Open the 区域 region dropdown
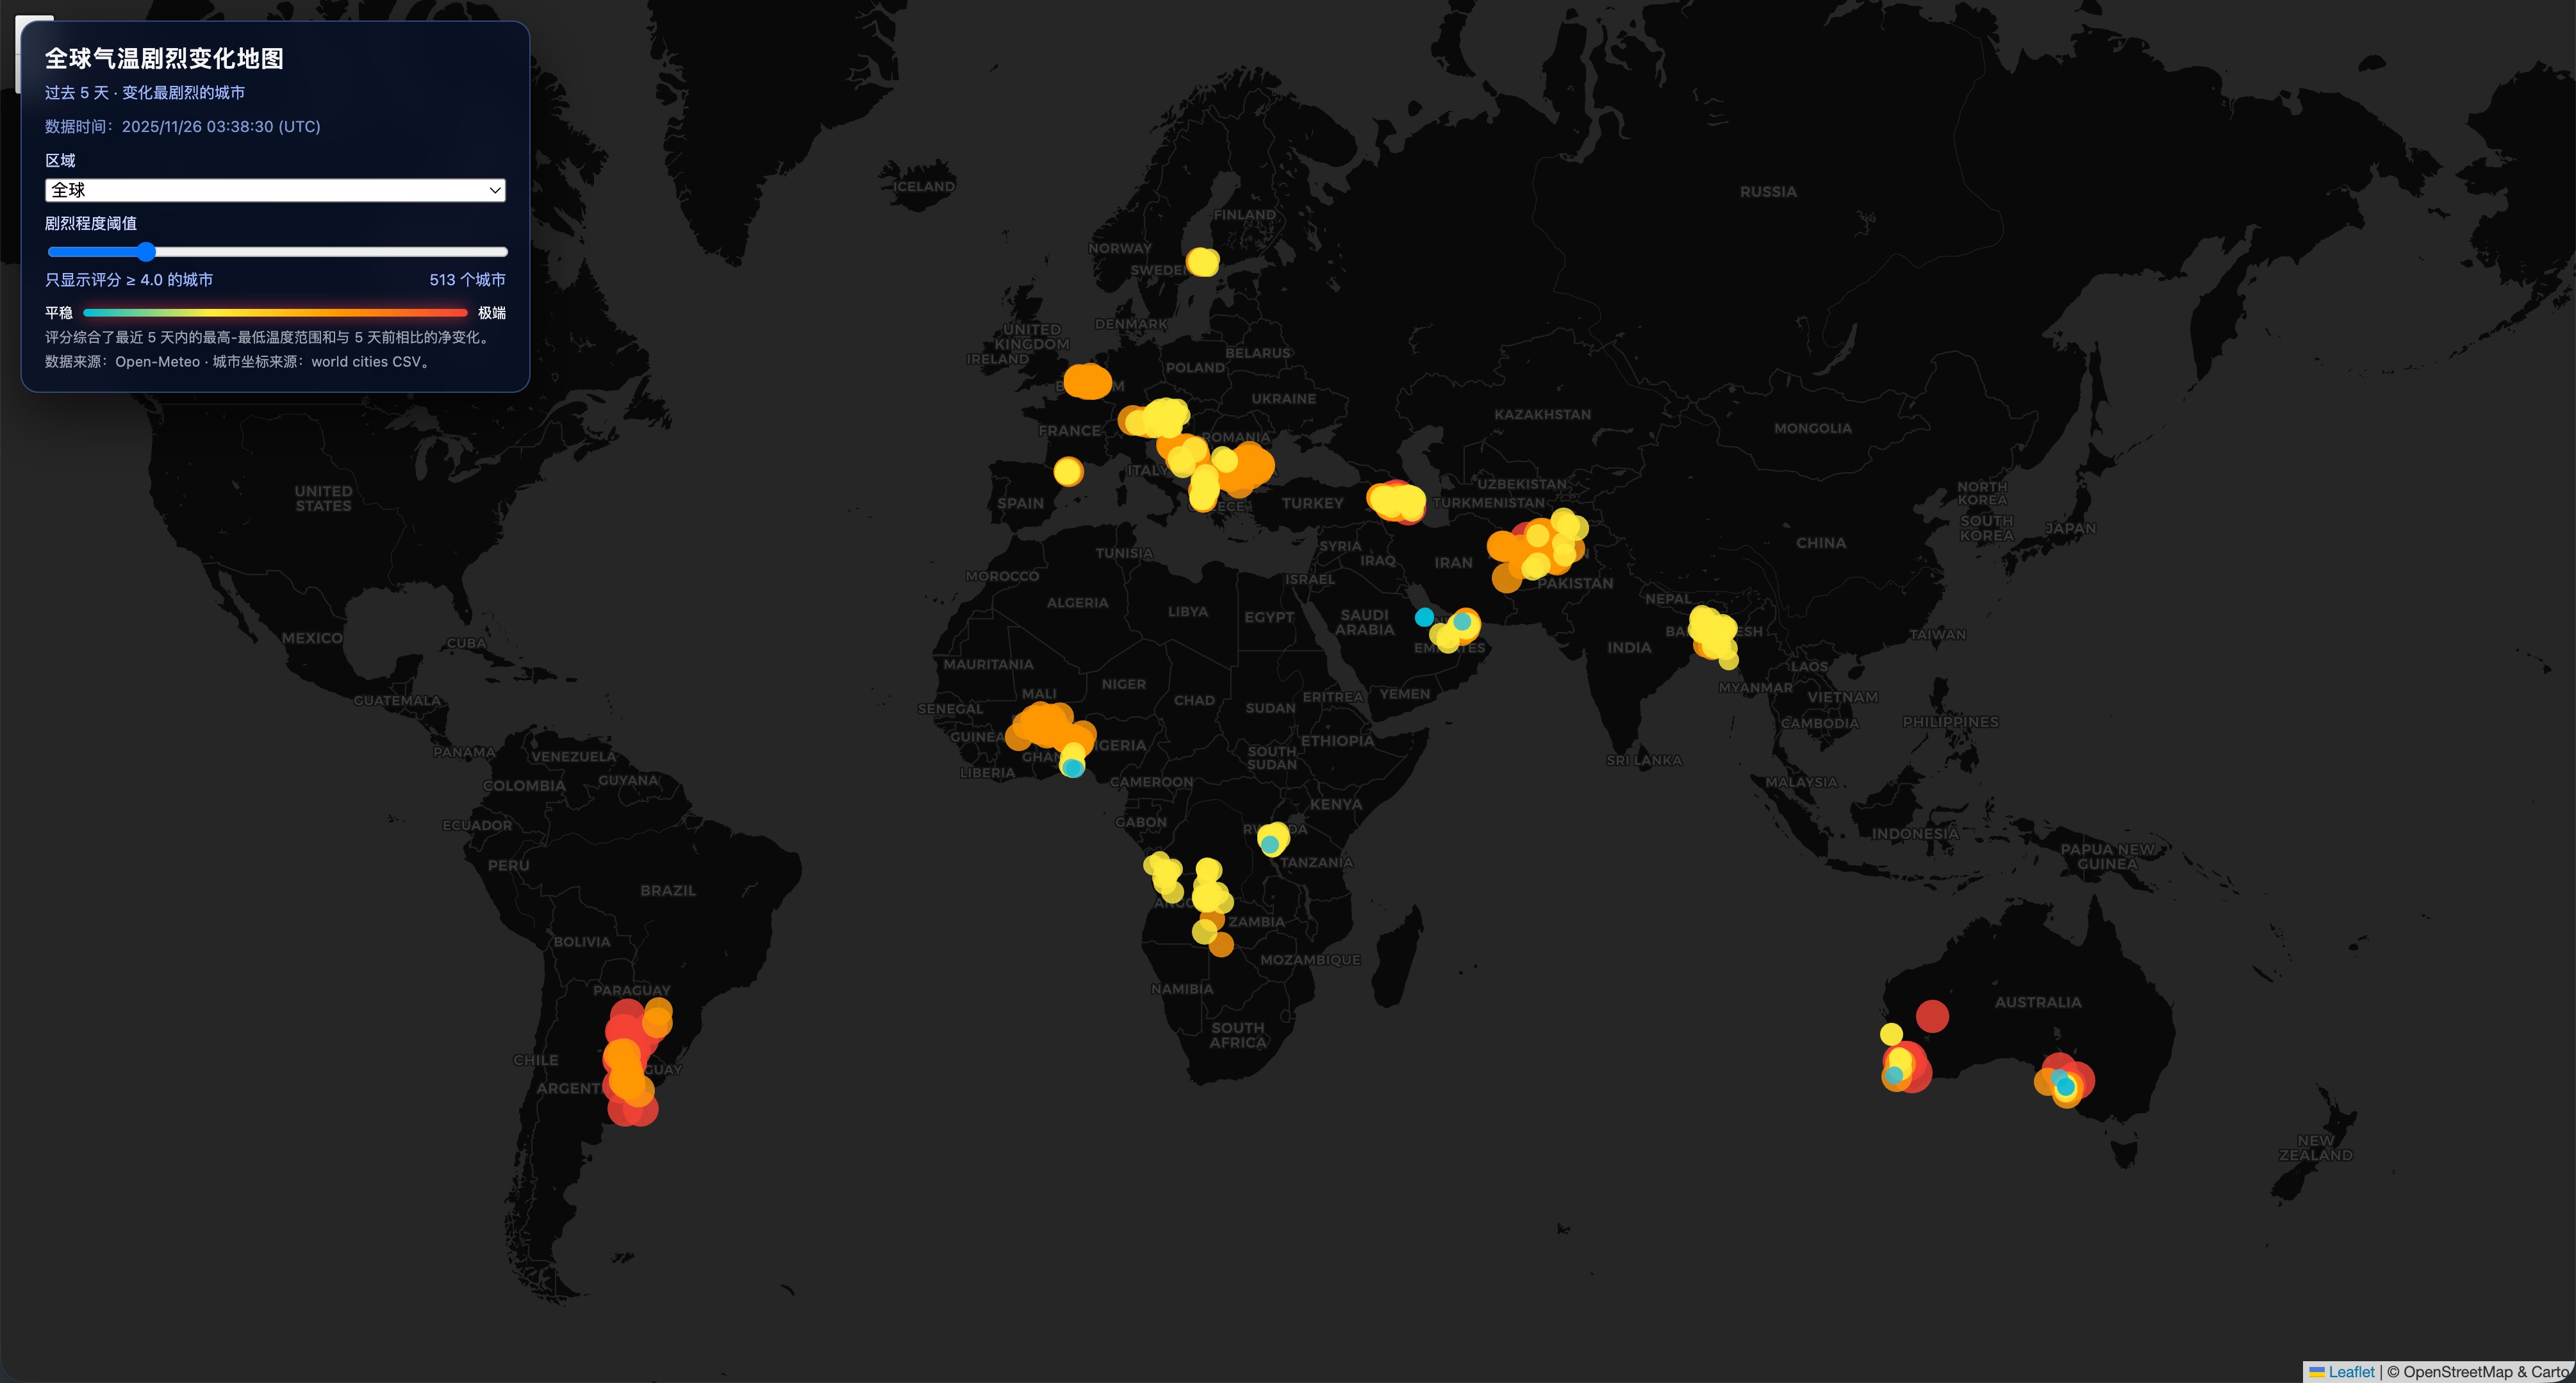Image resolution: width=2576 pixels, height=1383 pixels. click(275, 190)
